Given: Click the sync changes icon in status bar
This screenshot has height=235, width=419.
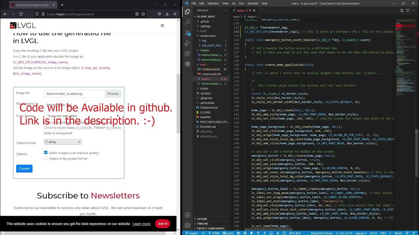Looking at the screenshot, I should tap(203, 233).
